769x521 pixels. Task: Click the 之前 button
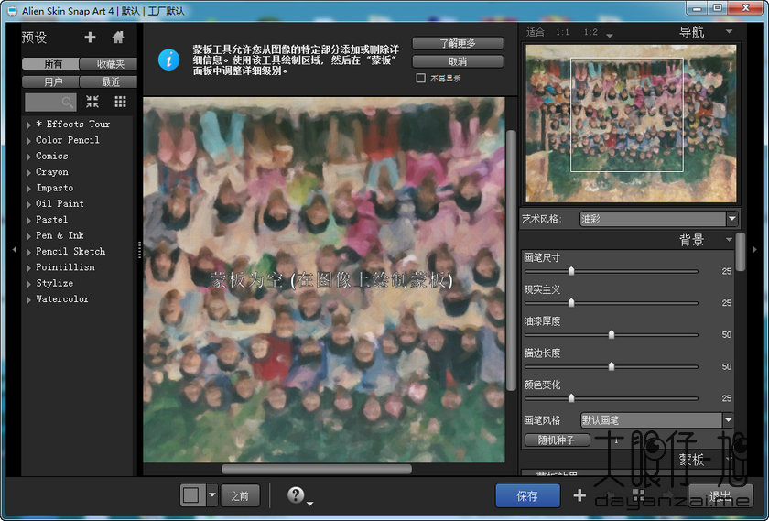pos(240,496)
